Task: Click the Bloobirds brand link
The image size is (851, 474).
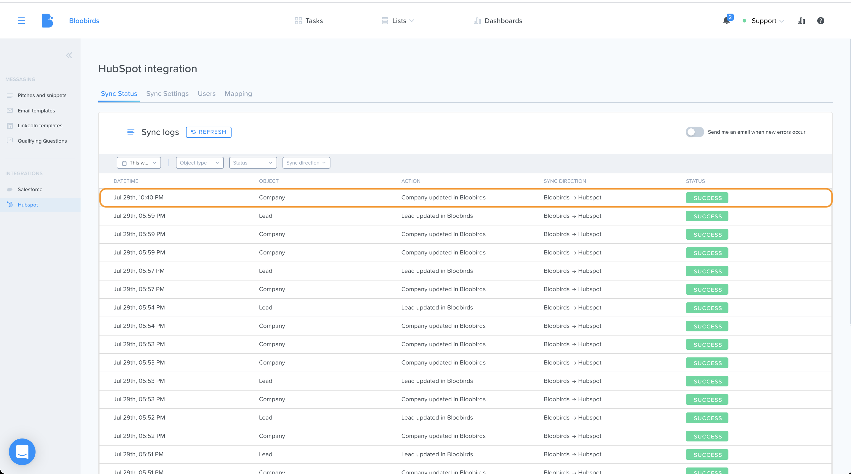Action: [x=84, y=21]
